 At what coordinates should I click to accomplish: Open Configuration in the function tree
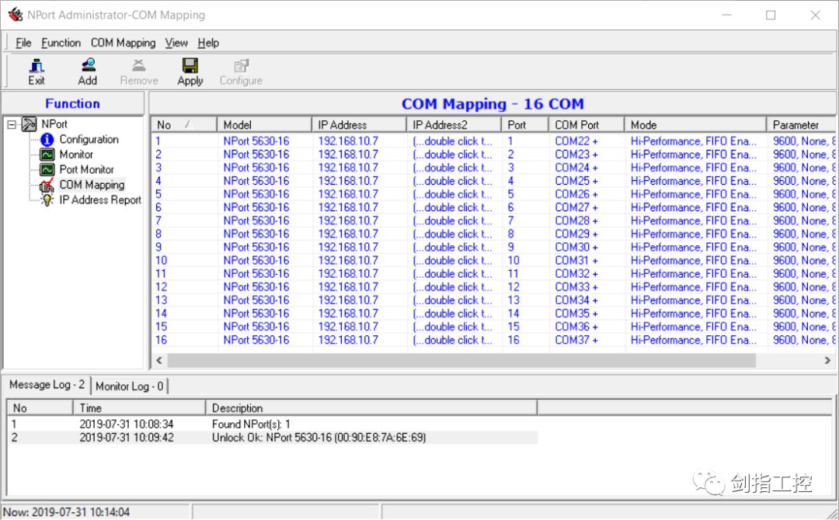(x=89, y=140)
